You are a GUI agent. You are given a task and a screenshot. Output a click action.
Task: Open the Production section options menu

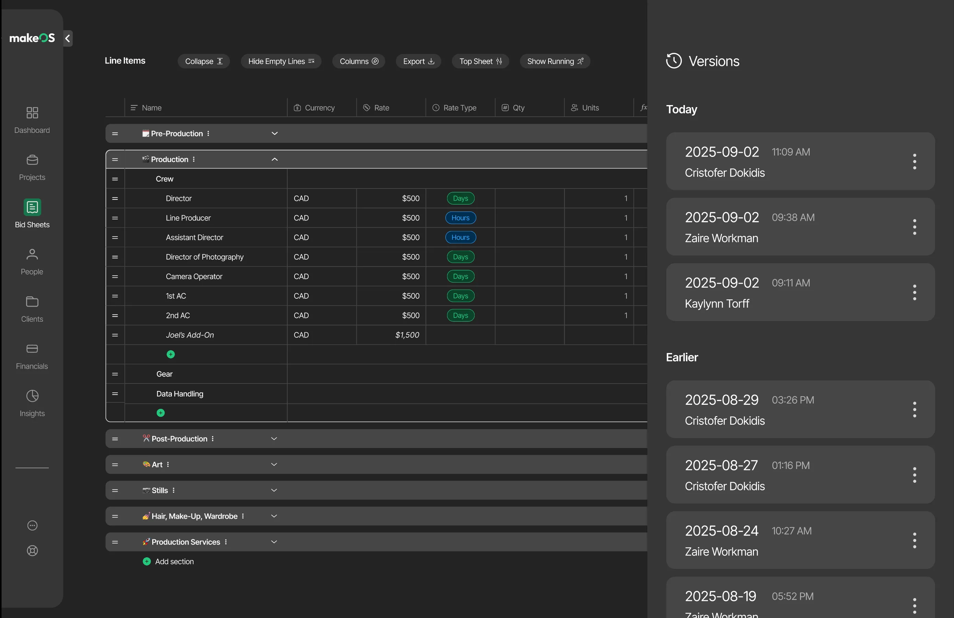[x=193, y=159]
